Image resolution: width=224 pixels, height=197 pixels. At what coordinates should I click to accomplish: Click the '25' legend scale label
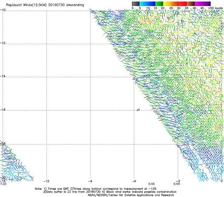[171, 8]
